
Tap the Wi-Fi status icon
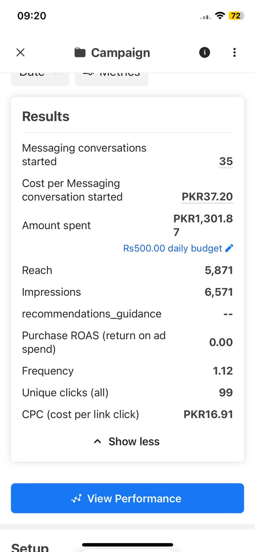pyautogui.click(x=220, y=16)
